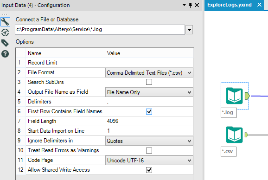Open the Ignore Delimiters in dropdown
This screenshot has height=180, width=268.
149,141
